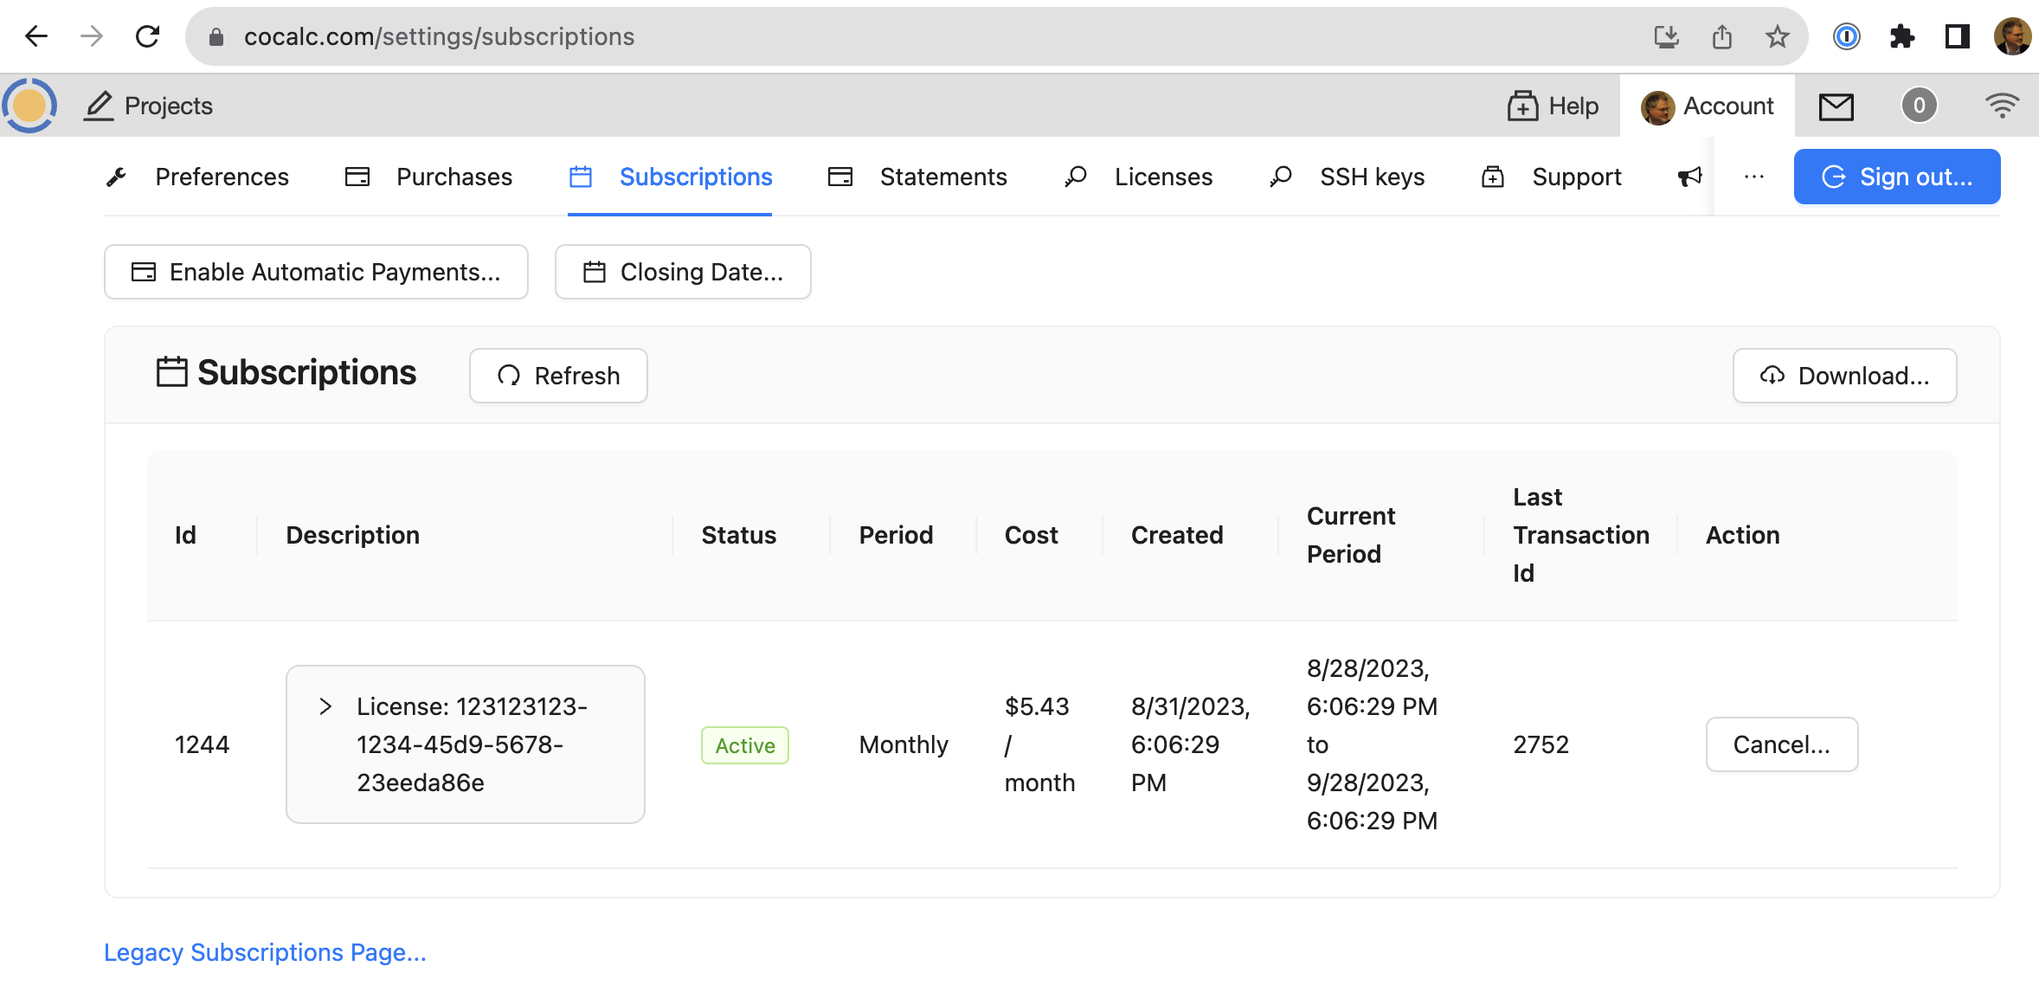Switch to the Purchases tab

pos(429,177)
